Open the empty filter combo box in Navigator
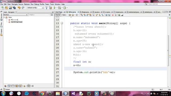171x96 pixels. point(39,15)
